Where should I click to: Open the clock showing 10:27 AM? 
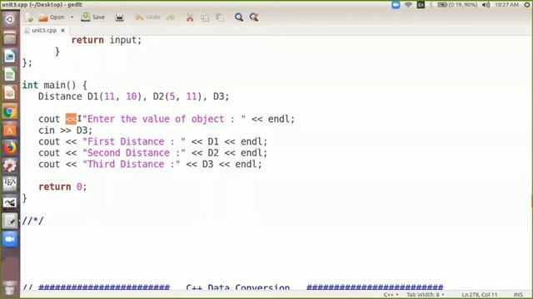pyautogui.click(x=507, y=5)
